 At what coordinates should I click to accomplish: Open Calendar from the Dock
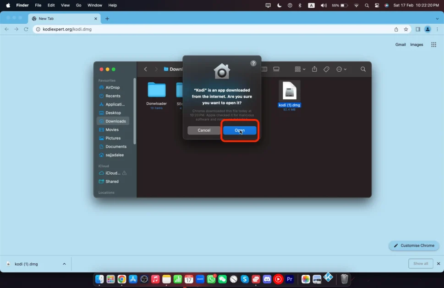coord(189,279)
